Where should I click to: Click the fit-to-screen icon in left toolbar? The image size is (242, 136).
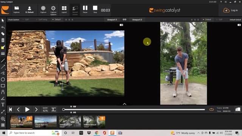point(3,125)
